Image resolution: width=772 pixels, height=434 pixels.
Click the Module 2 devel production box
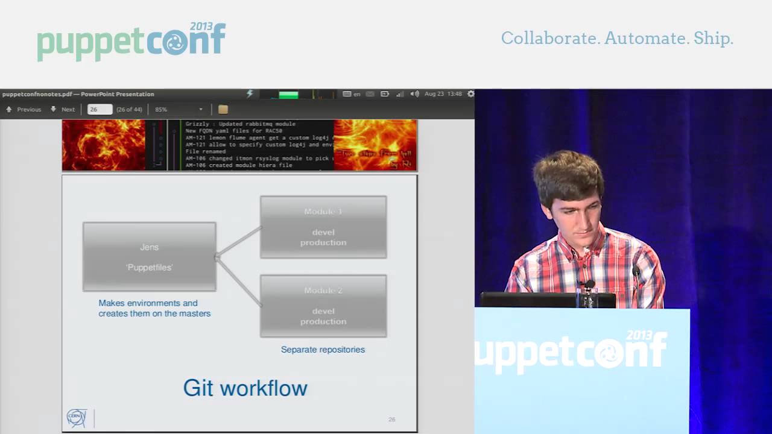[323, 306]
